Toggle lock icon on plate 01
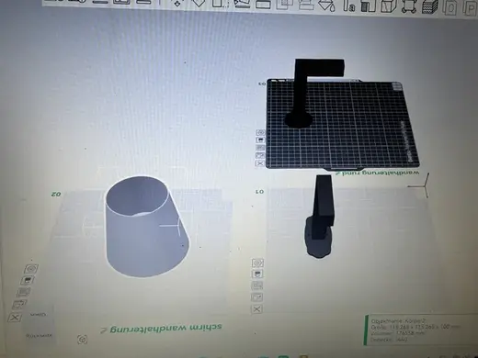This screenshot has height=358, width=478. tap(257, 274)
